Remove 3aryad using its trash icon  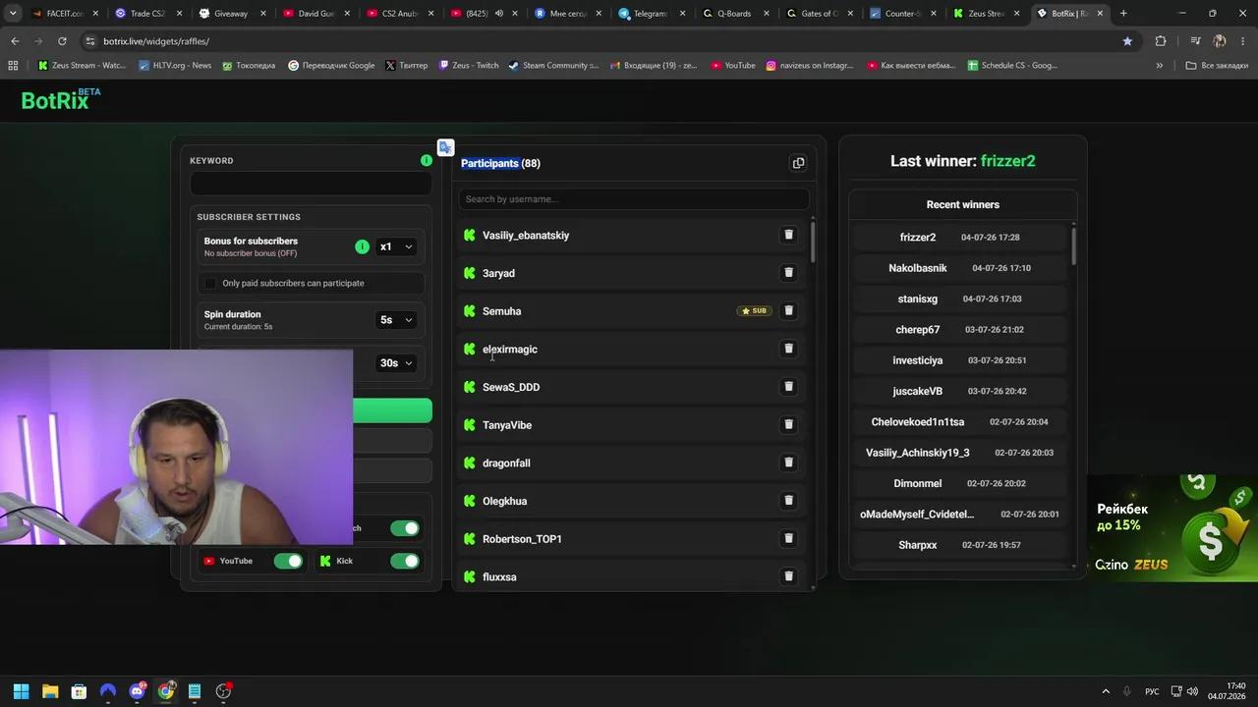(788, 273)
